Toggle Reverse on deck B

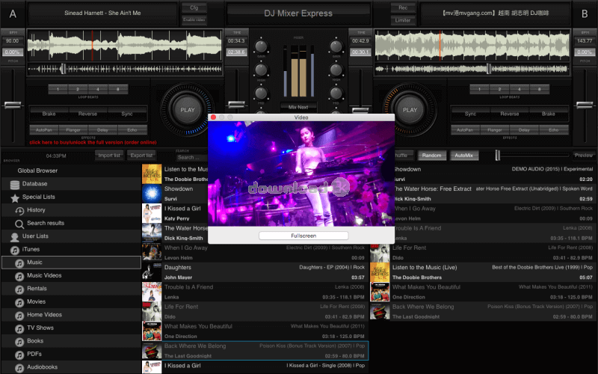coord(510,114)
